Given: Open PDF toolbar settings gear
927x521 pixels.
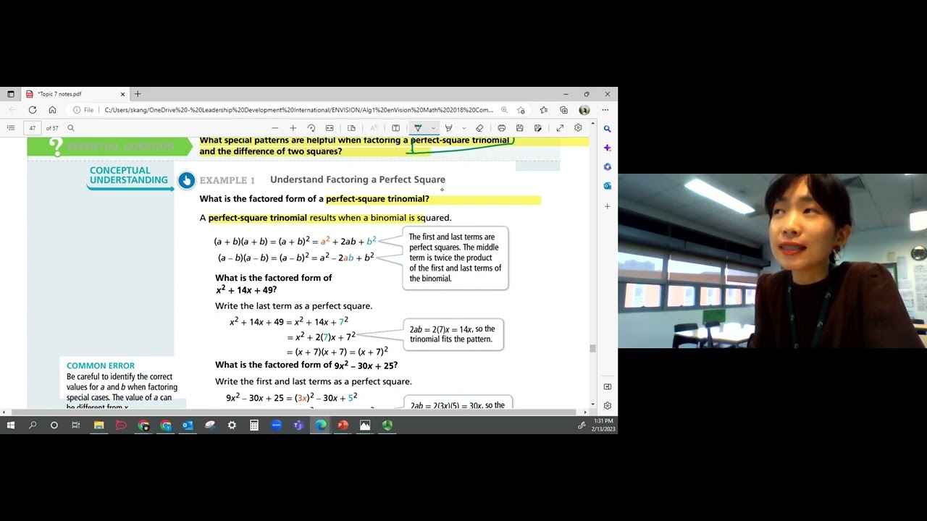Looking at the screenshot, I should pyautogui.click(x=578, y=128).
